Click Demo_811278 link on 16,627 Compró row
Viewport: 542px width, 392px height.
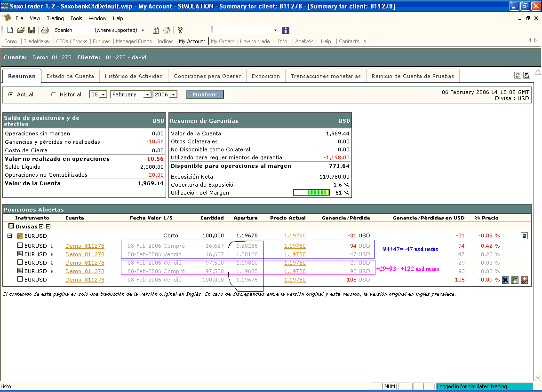(85, 246)
